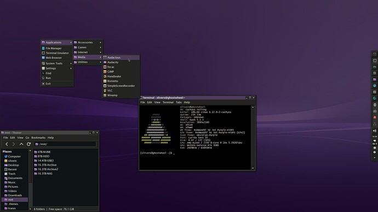Choose Run in the root menu
378x212 pixels.
point(57,78)
